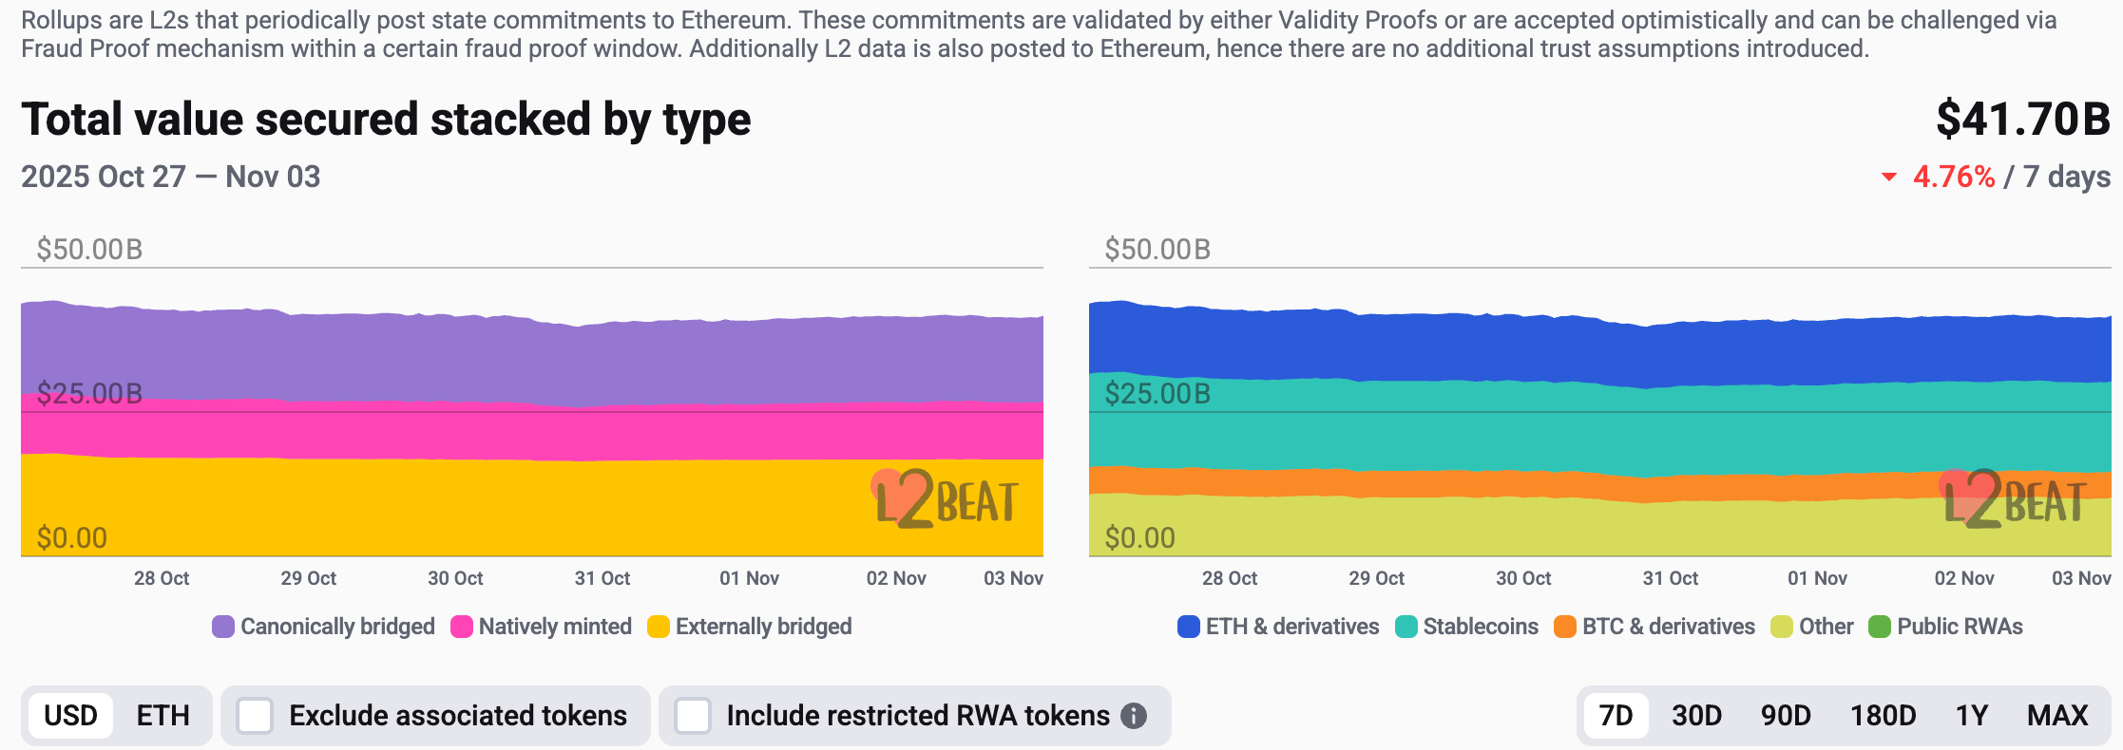The image size is (2123, 750).
Task: Toggle Exclude associated tokens checkbox
Action: pos(255,716)
